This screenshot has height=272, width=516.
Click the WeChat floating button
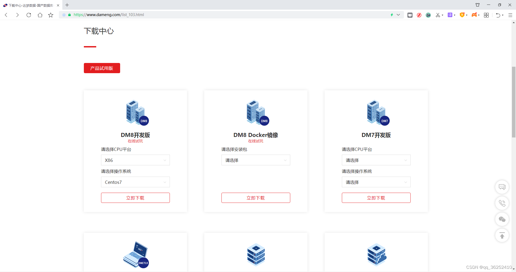[x=502, y=219]
